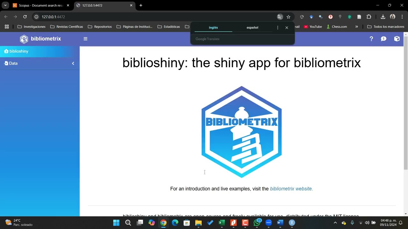
Task: Select español tab in Google Translate popup
Action: [252, 28]
